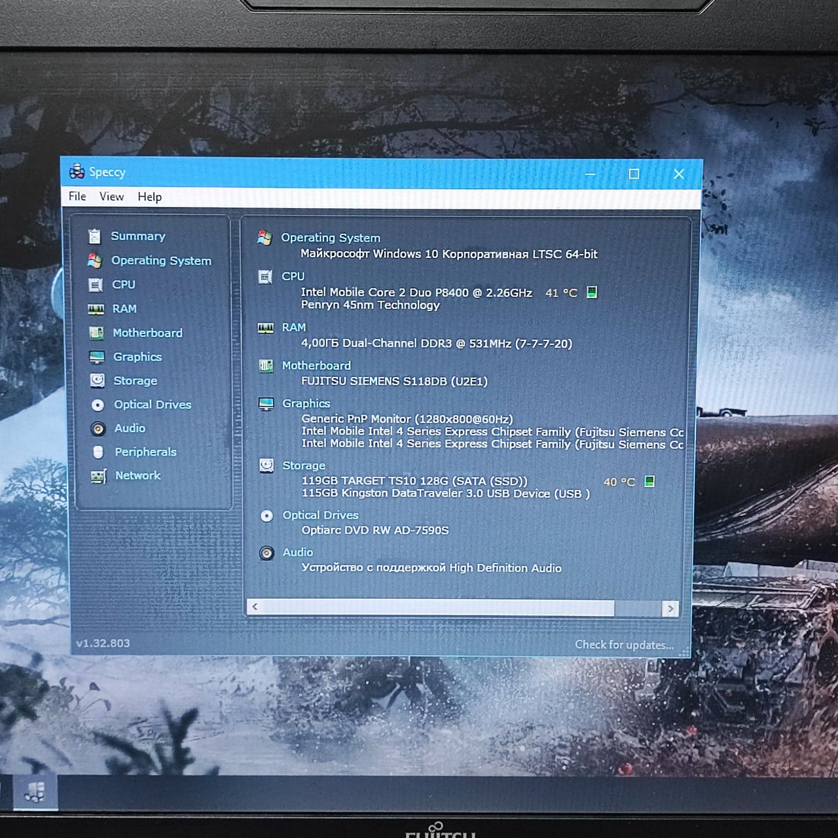The width and height of the screenshot is (838, 838).
Task: Click the CPU temperature status indicator
Action: (591, 292)
